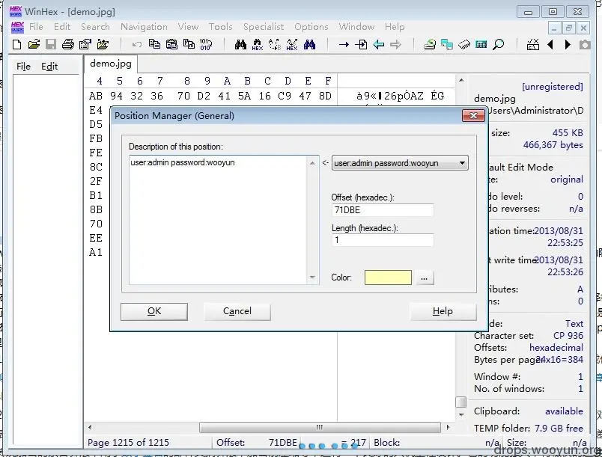Click the Open Folder toolbar icon
The image size is (602, 457).
[103, 44]
